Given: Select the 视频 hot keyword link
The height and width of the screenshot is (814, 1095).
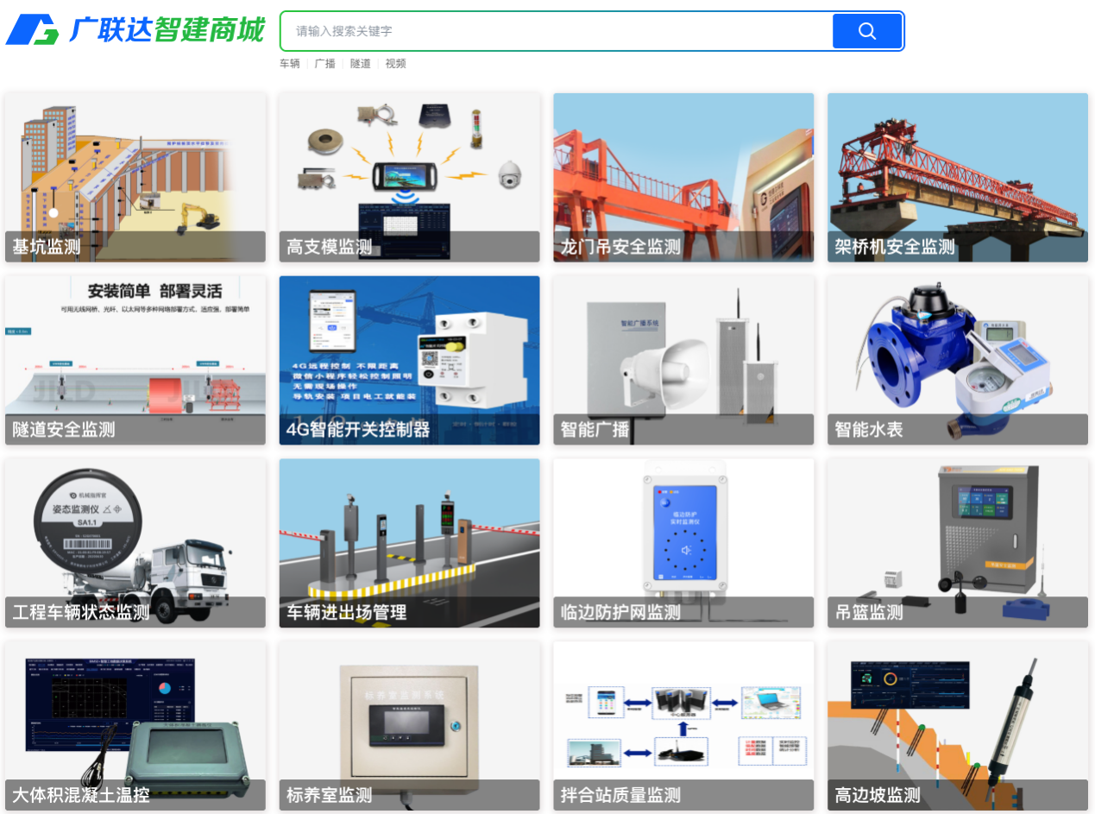Looking at the screenshot, I should 395,64.
